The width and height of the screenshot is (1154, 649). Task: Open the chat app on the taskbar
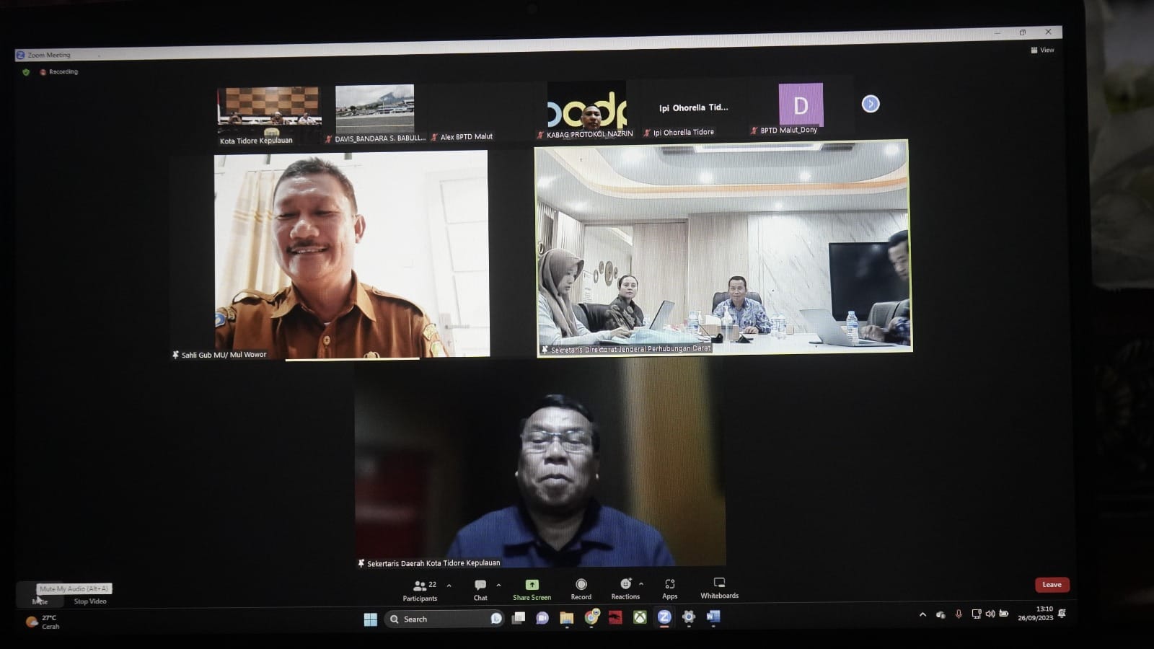point(542,618)
